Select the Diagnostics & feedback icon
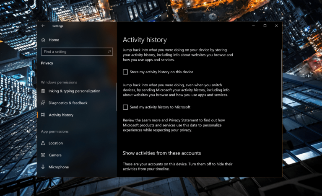 pos(43,103)
